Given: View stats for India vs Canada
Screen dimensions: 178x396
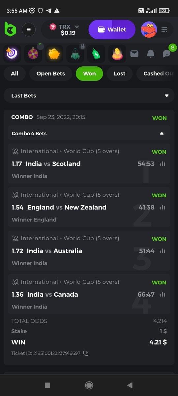Looking at the screenshot, I should (162, 294).
